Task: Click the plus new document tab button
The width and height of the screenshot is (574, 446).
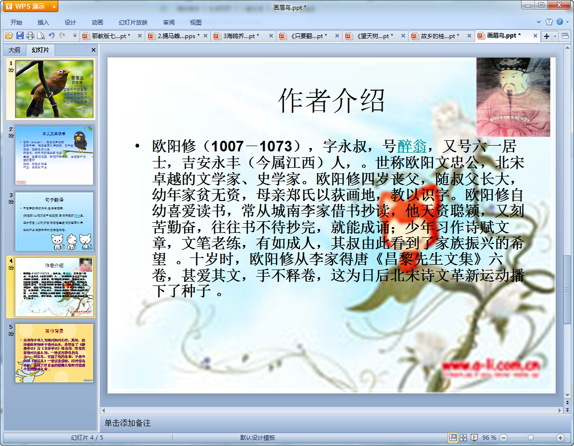Action: (547, 36)
